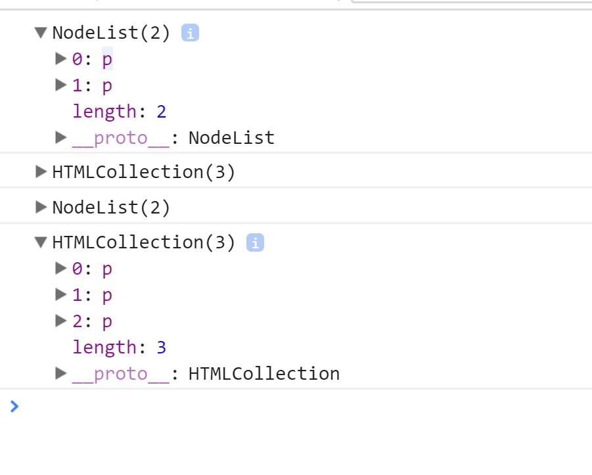This screenshot has width=592, height=475.
Task: Click the arrow before index 1 in HTMLCollection
Action: (60, 294)
